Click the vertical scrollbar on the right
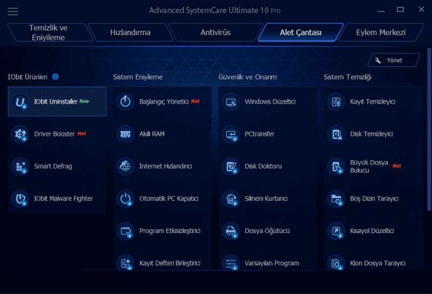Screen dimensions: 432x294 429,129
